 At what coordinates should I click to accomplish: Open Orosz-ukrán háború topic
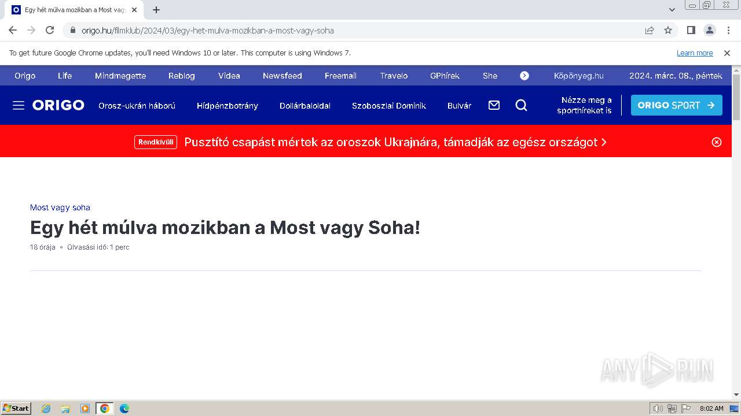tap(137, 106)
